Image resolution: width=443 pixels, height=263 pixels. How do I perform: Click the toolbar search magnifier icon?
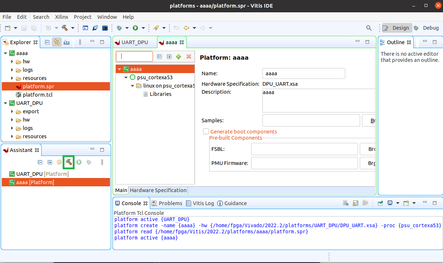click(x=369, y=28)
